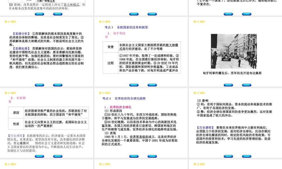Click 【历史感悟】 label on 东欧剧变 slide
The image size is (282, 169).
pyautogui.click(x=16, y=136)
